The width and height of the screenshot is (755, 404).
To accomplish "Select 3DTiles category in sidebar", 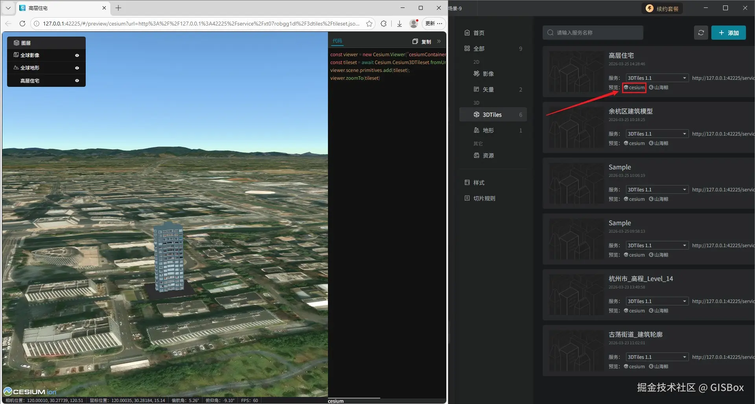I will pyautogui.click(x=493, y=114).
